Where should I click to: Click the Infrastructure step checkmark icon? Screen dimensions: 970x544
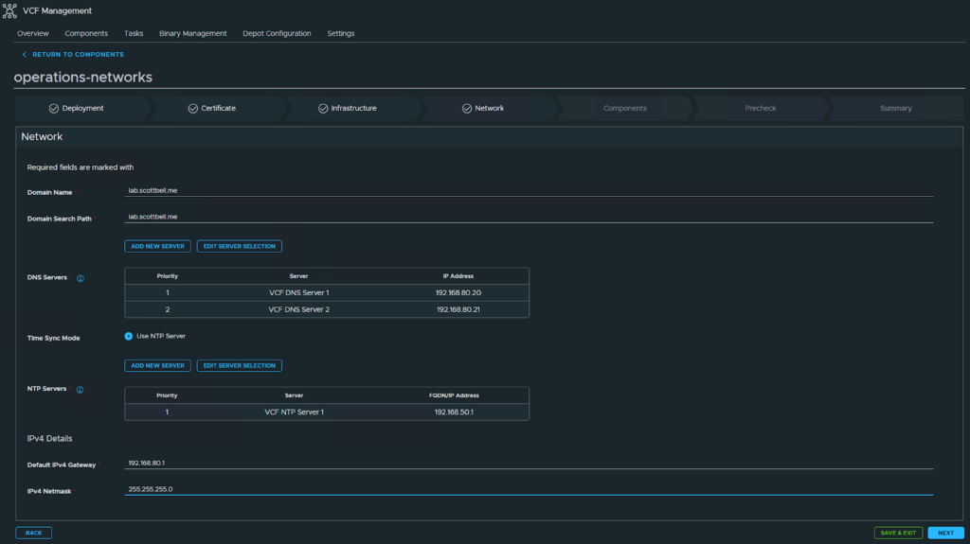point(323,108)
